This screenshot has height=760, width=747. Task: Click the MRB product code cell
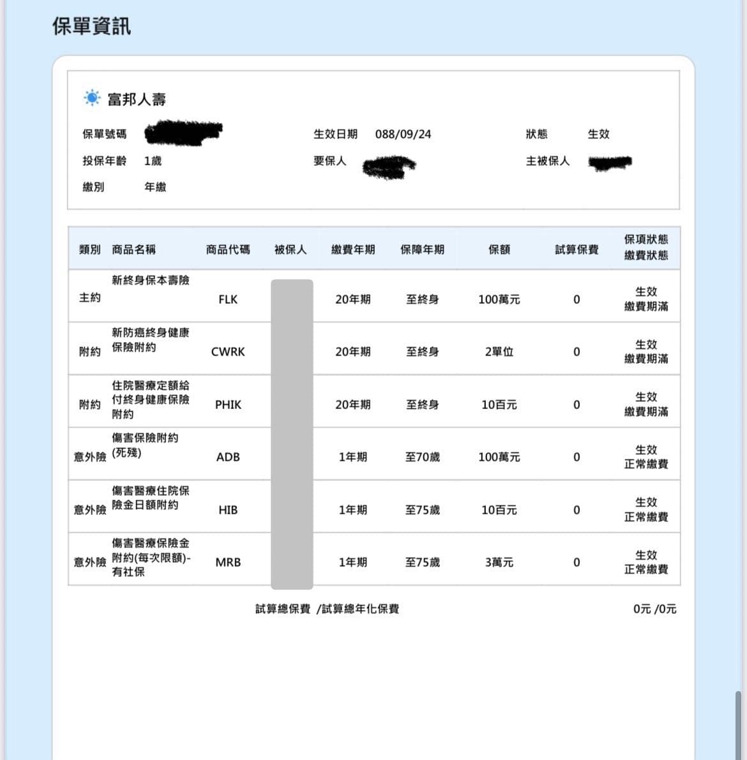coord(228,562)
